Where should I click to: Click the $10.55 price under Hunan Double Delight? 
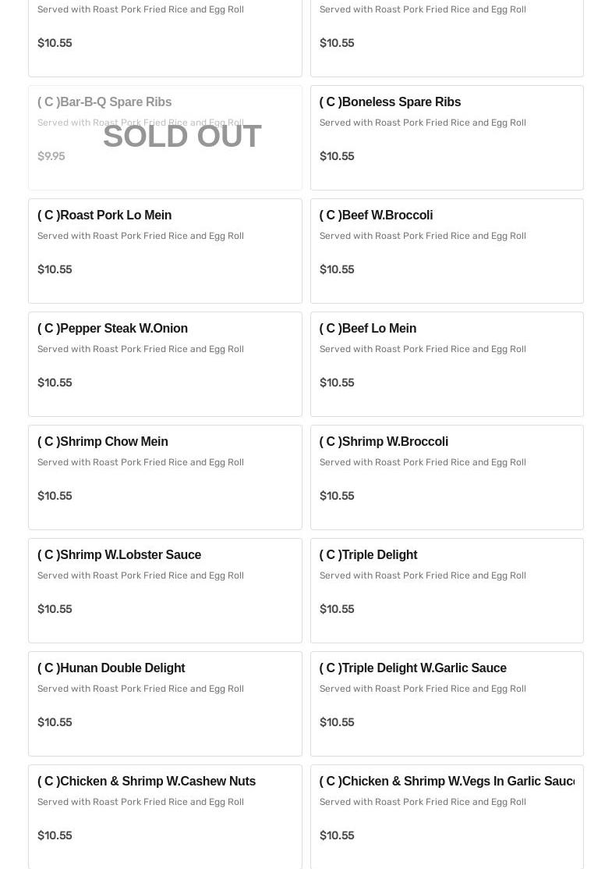click(x=55, y=722)
